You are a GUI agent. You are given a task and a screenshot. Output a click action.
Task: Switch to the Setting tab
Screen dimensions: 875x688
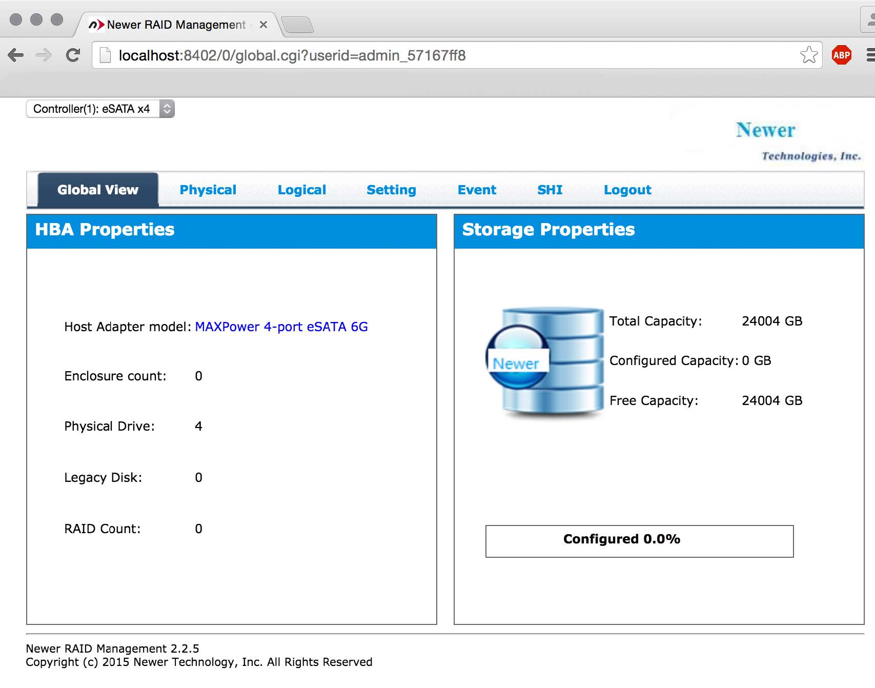(x=391, y=190)
